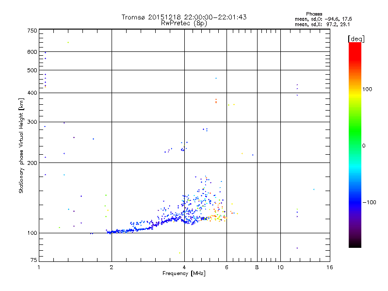Screen dimensions: 388x291
Task: Click the 'Phases' legend heading
Action: click(x=314, y=14)
